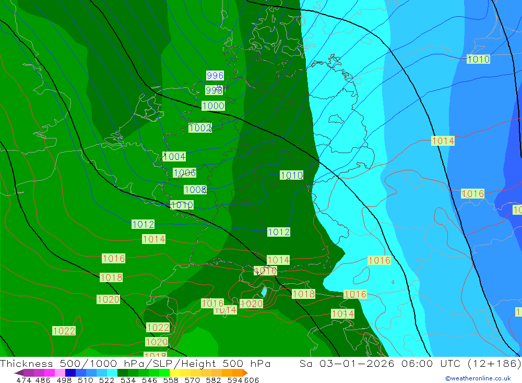
Task: Click the legend value 606
Action: [252, 380]
